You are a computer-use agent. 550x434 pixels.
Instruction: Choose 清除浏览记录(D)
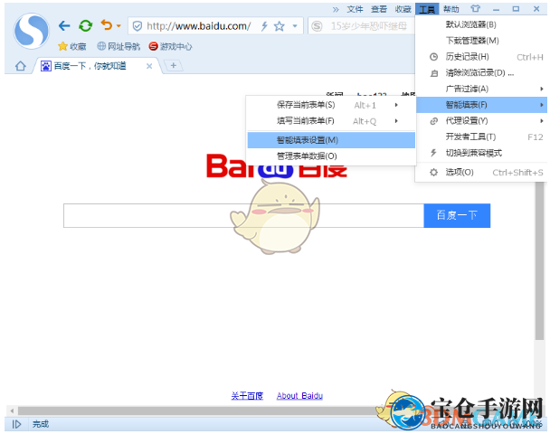pyautogui.click(x=481, y=73)
